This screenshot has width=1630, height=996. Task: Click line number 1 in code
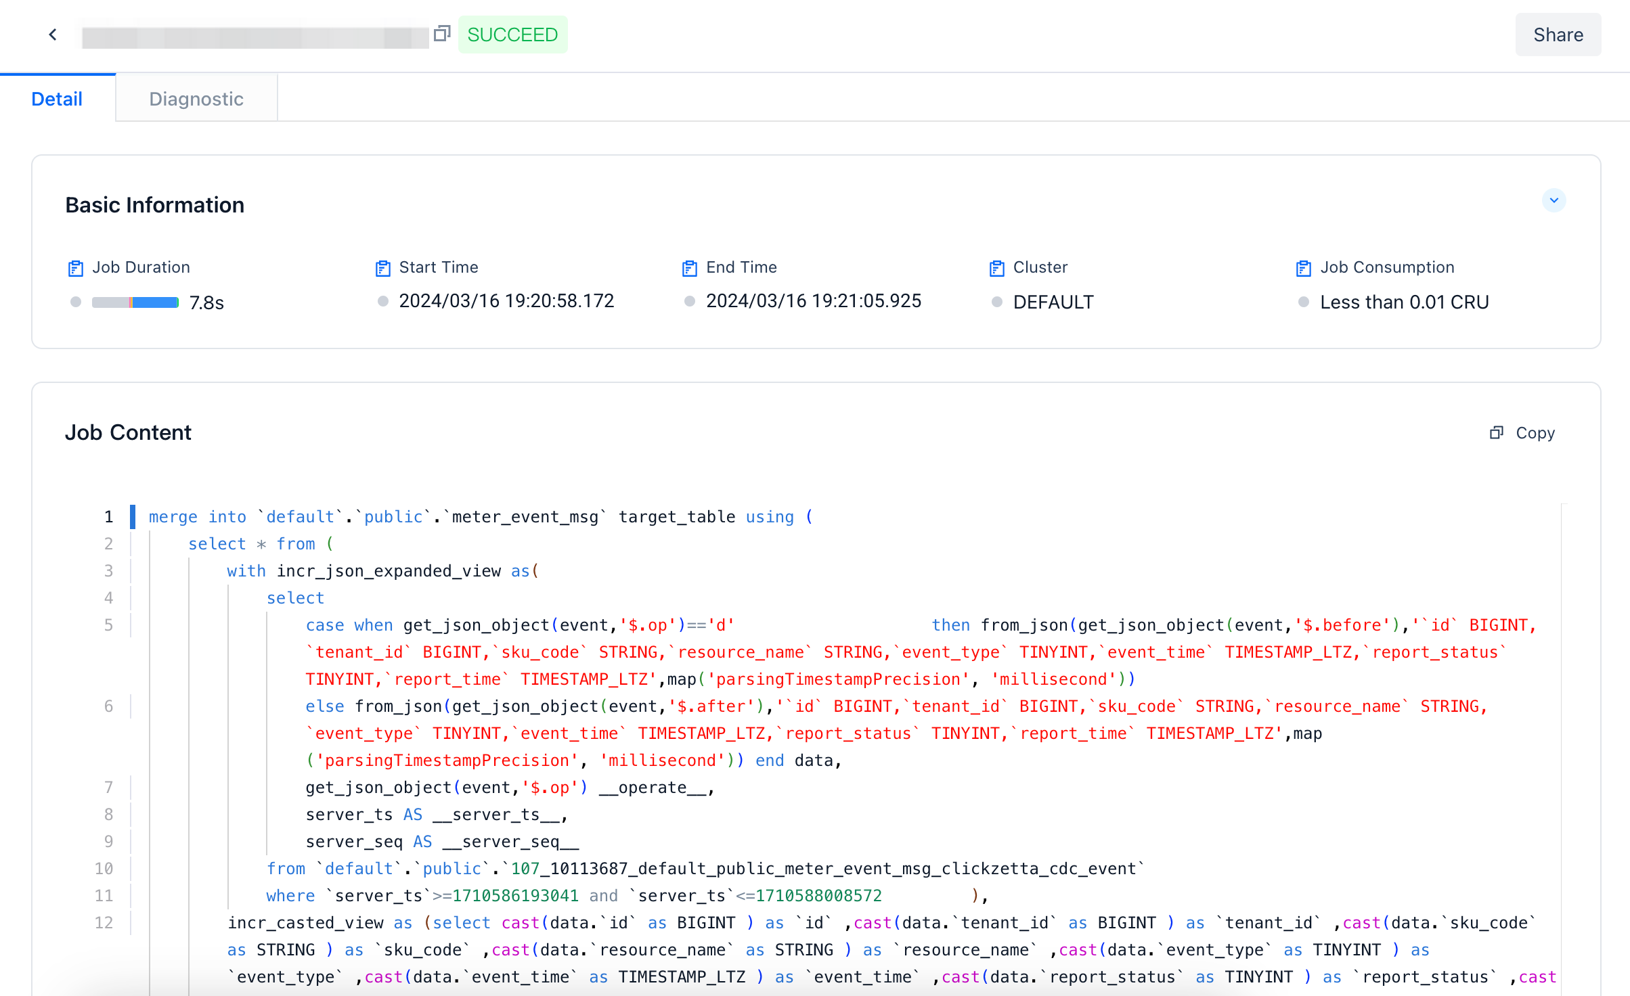click(x=108, y=517)
